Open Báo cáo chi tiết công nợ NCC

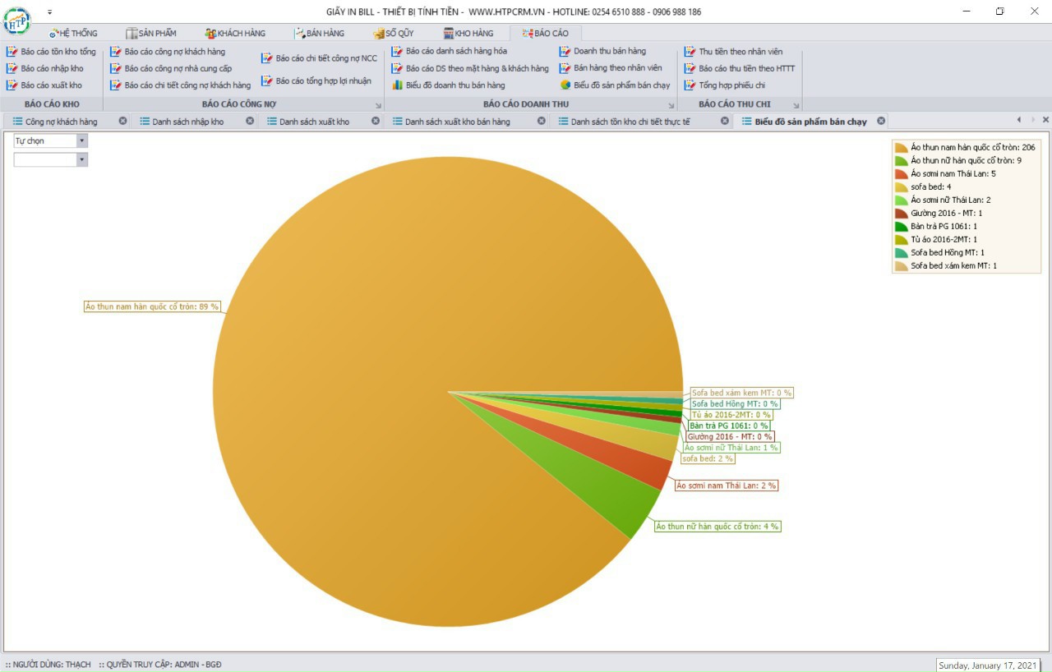coord(320,58)
